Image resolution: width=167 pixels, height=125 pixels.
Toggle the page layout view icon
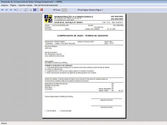tap(25, 10)
